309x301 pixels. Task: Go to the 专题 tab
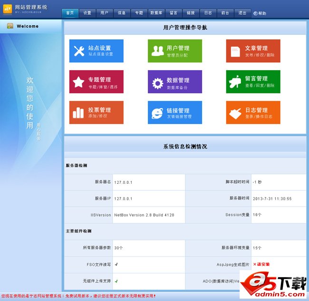pyautogui.click(x=139, y=13)
